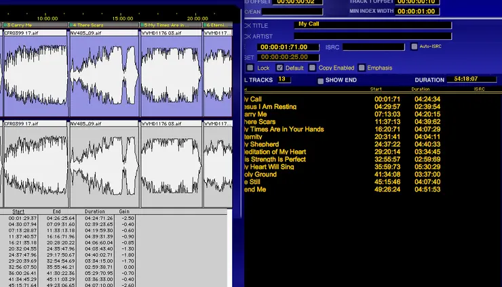Screen dimensions: 502x287
Task: Toggle the Copy Enabled checkbox
Action: coord(312,68)
